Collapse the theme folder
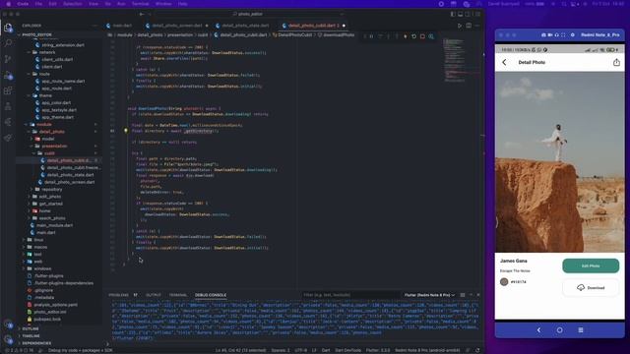630x354 pixels. (45, 95)
